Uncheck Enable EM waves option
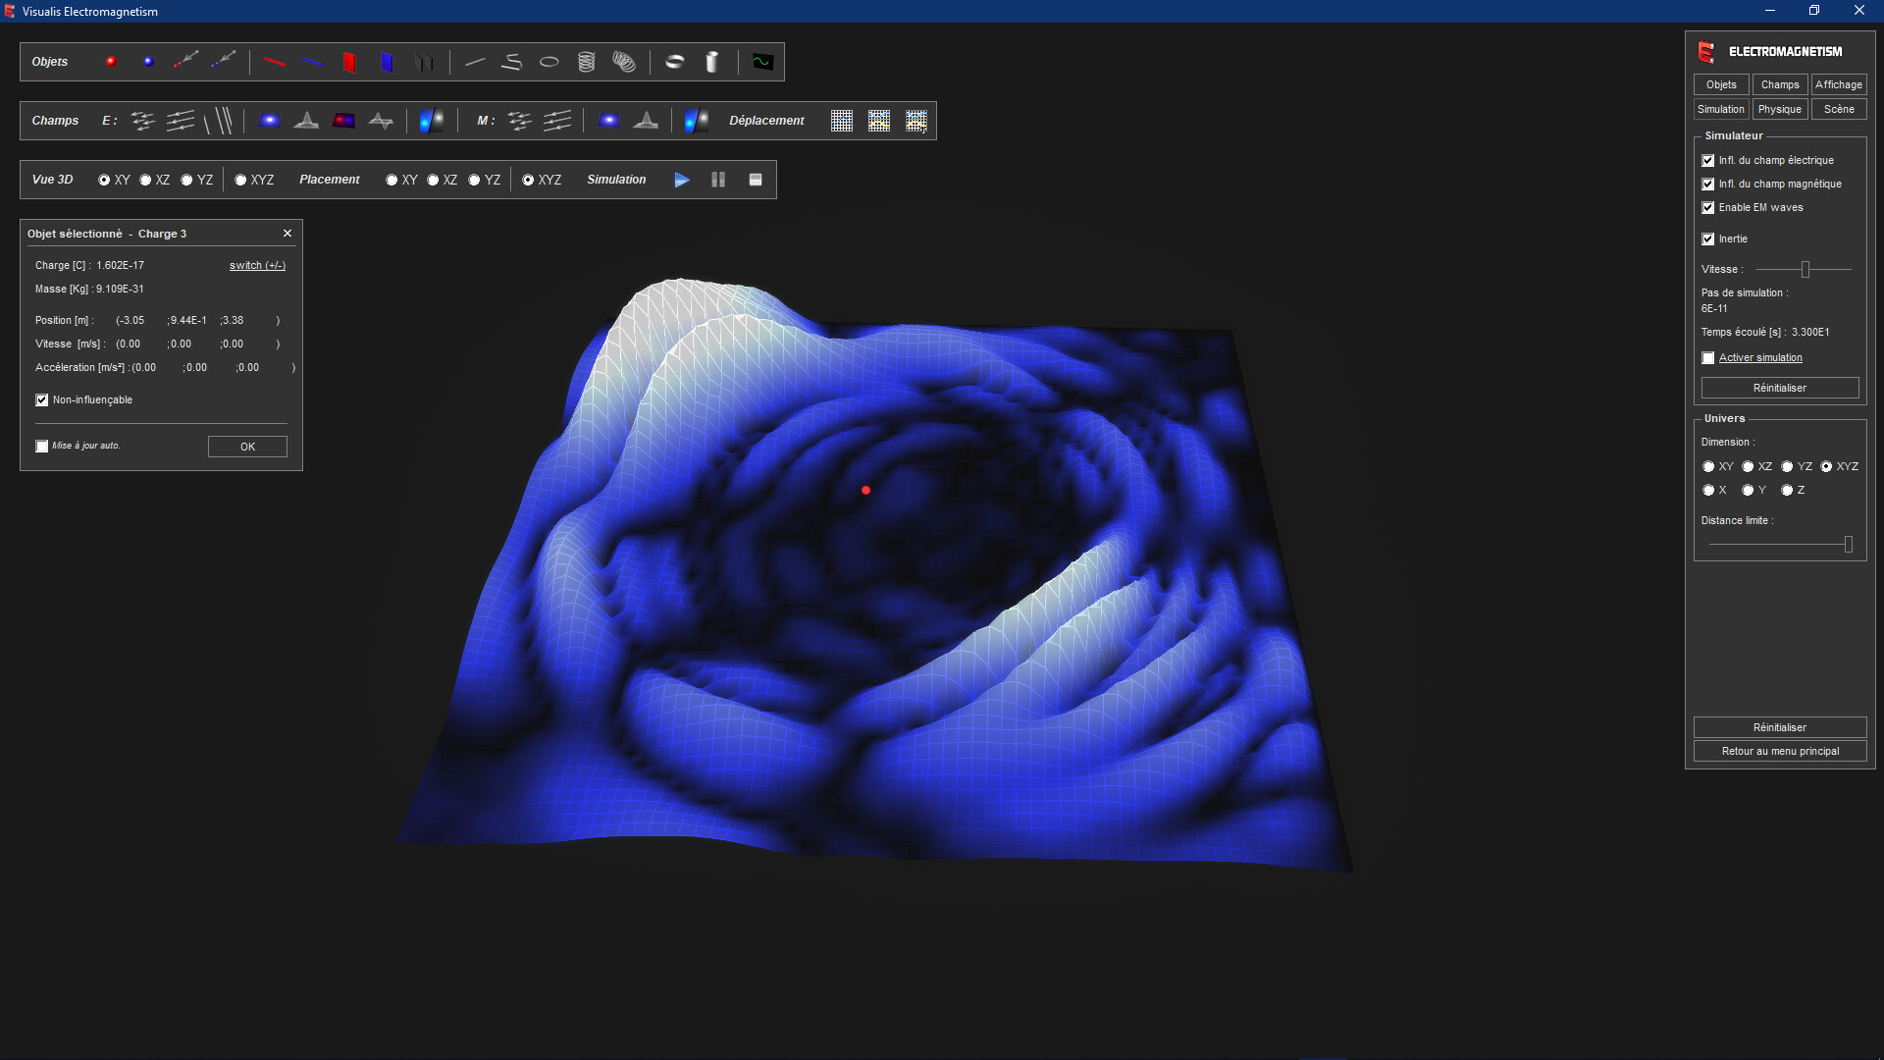 coord(1707,207)
